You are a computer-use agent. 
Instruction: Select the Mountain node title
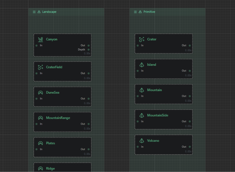154,90
